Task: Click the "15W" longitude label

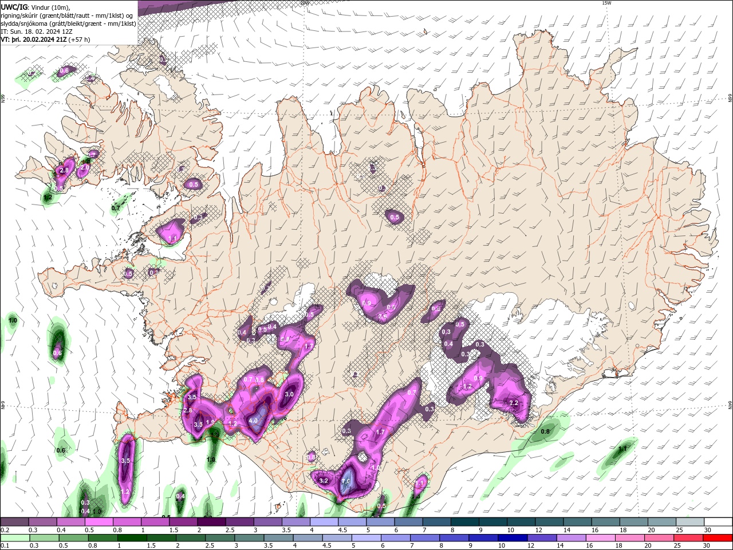Action: coord(606,3)
